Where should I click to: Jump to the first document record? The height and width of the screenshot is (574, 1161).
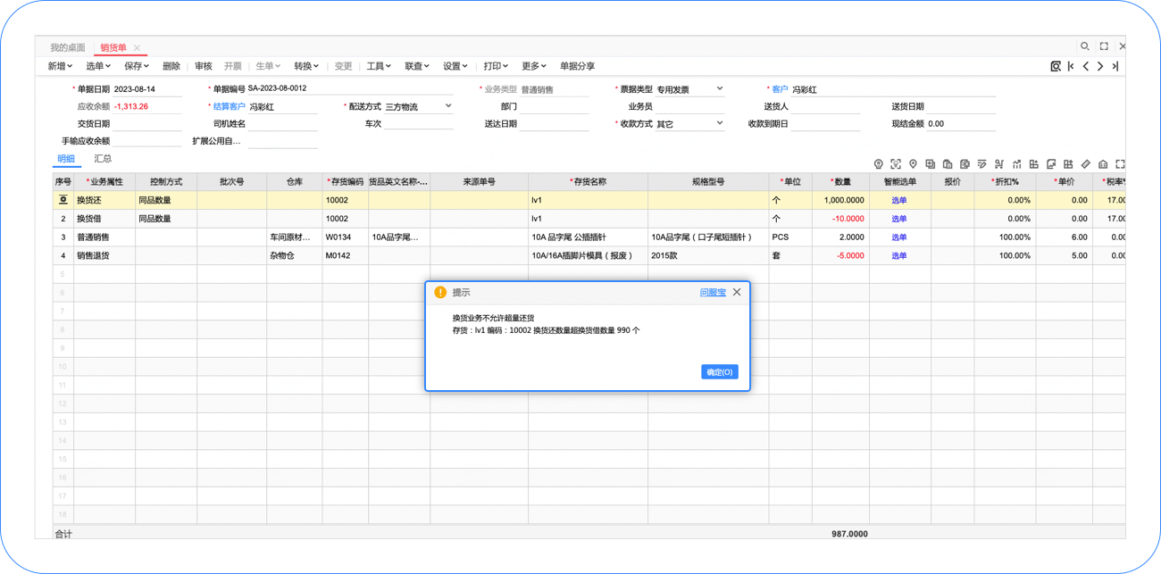(x=1071, y=66)
